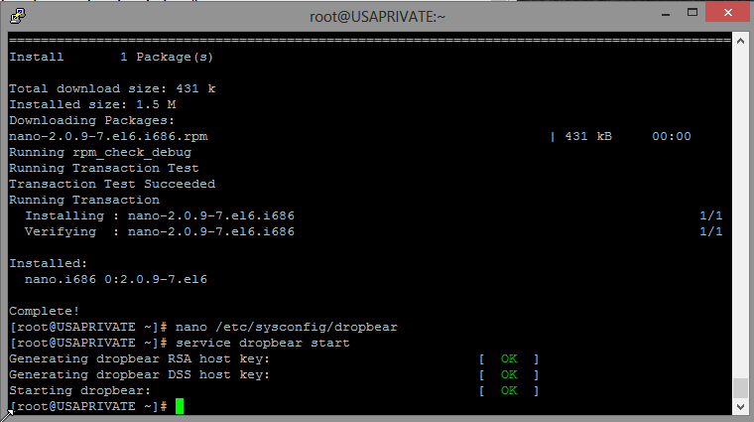The image size is (754, 422).
Task: Click green OK on DSS host key row
Action: (509, 374)
